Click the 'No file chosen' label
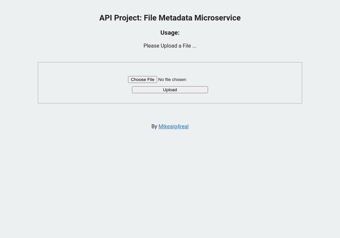 (172, 80)
